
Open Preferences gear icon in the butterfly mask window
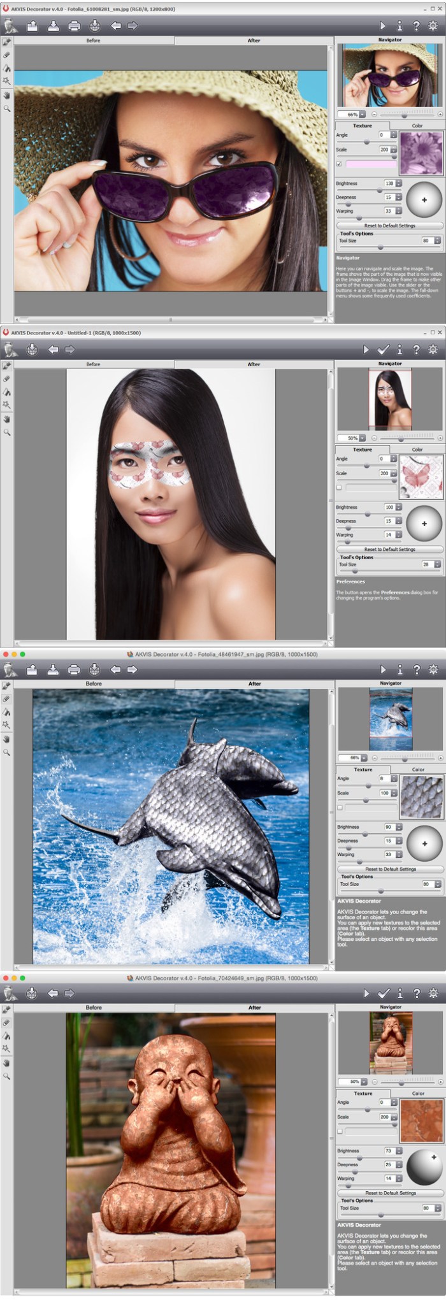pyautogui.click(x=433, y=349)
